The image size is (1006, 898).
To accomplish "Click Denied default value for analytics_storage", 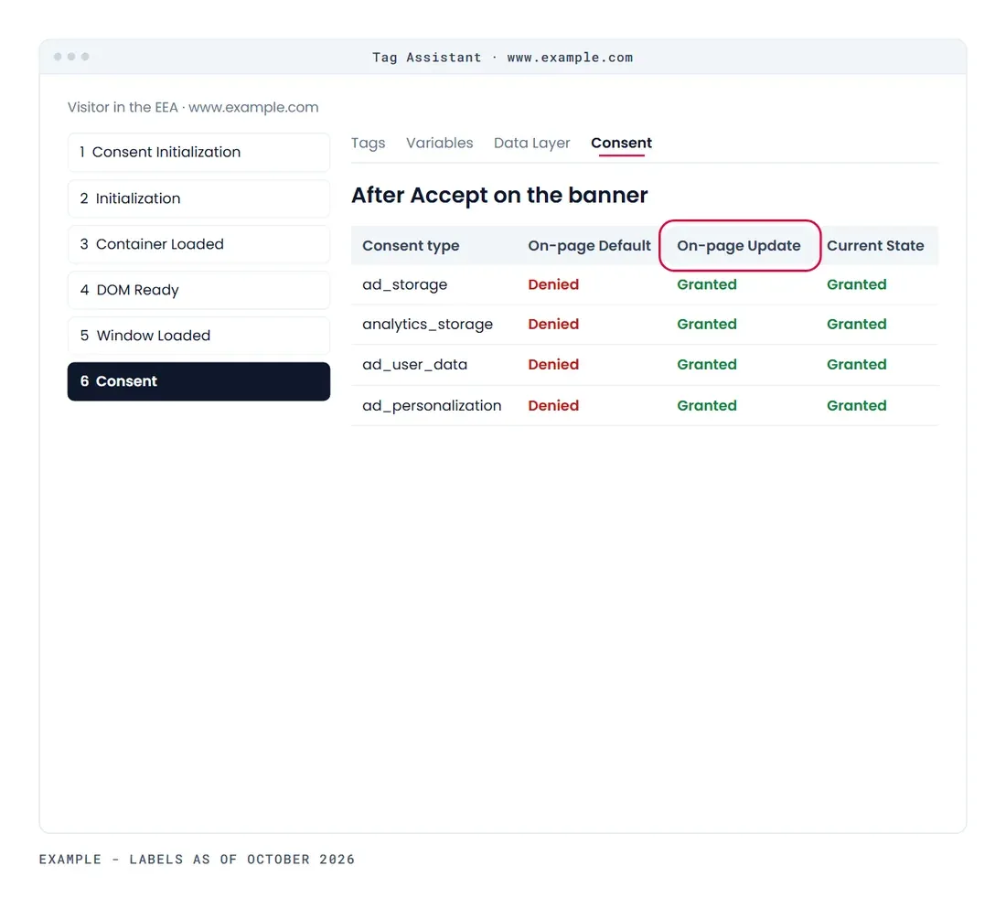I will [553, 325].
